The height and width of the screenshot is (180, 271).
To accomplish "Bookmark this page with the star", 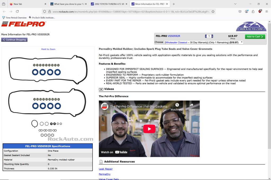I will tap(213, 12).
